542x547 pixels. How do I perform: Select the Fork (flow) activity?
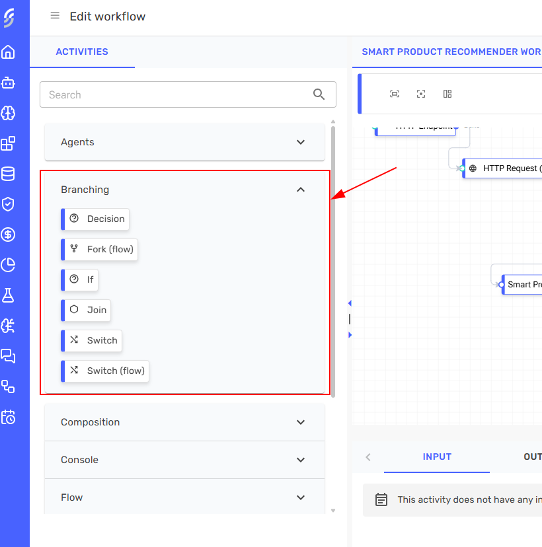tap(101, 250)
